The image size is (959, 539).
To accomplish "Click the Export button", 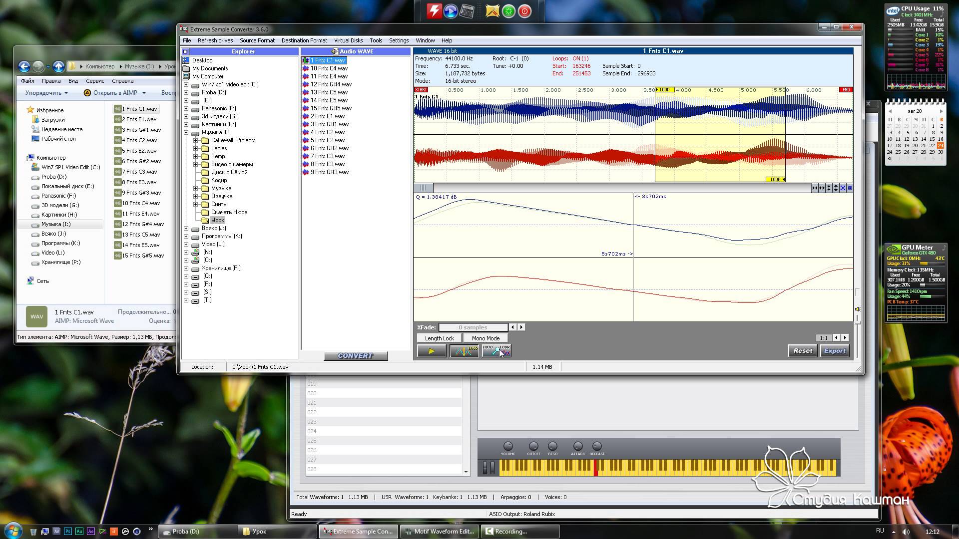I will [835, 351].
